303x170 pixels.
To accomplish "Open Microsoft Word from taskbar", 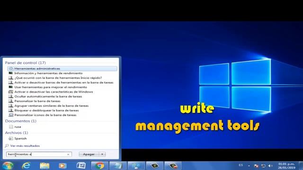I will pyautogui.click(x=81, y=166).
